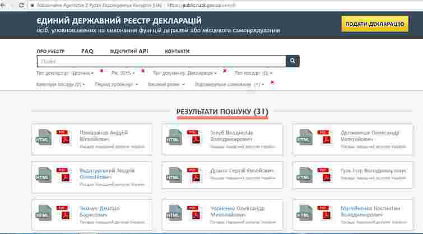Open PDF declaration of Драюк Сергій

pos(194,175)
